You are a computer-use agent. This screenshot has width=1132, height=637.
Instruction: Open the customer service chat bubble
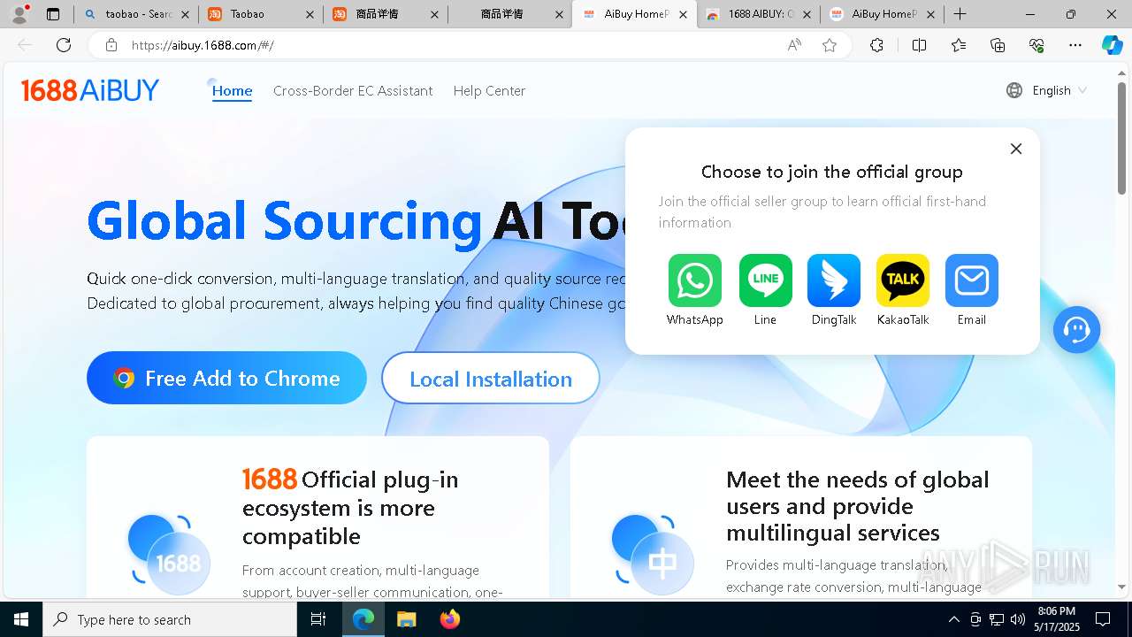click(x=1076, y=330)
